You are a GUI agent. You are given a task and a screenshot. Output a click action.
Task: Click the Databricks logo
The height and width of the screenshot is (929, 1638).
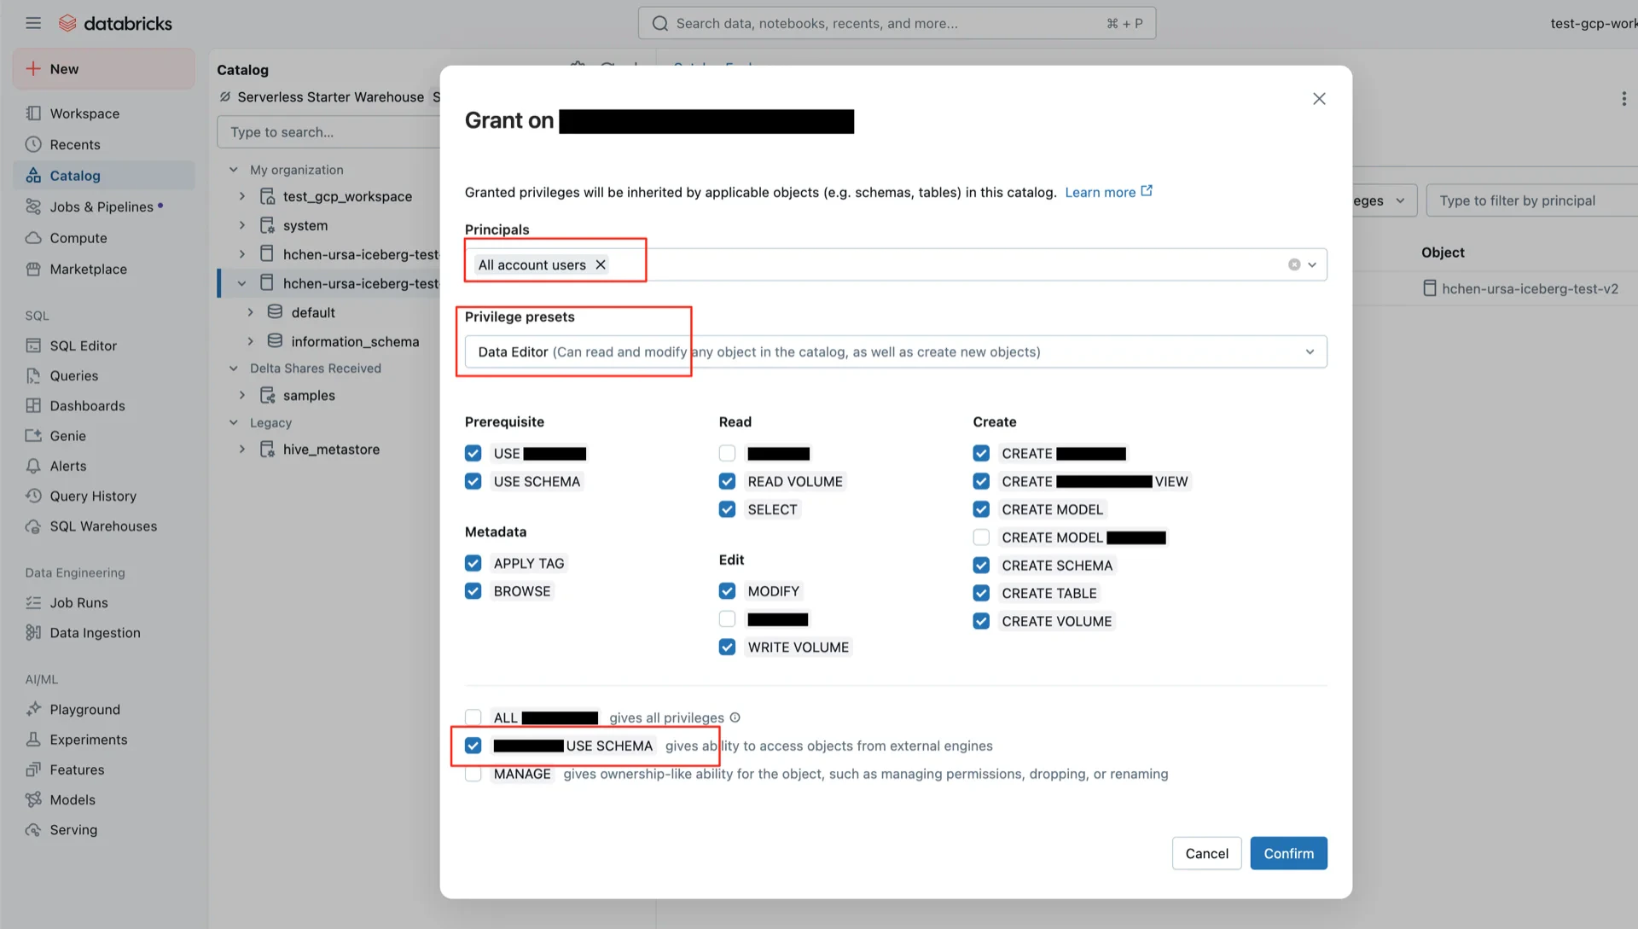(x=115, y=23)
